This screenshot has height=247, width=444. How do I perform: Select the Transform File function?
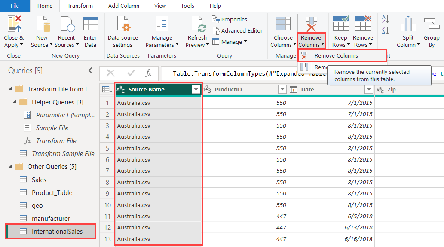[x=56, y=140]
